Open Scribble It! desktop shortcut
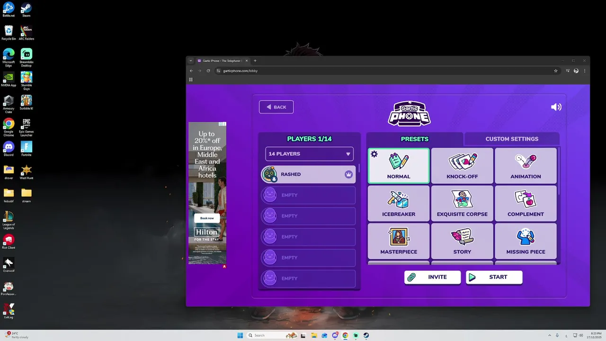 click(26, 102)
